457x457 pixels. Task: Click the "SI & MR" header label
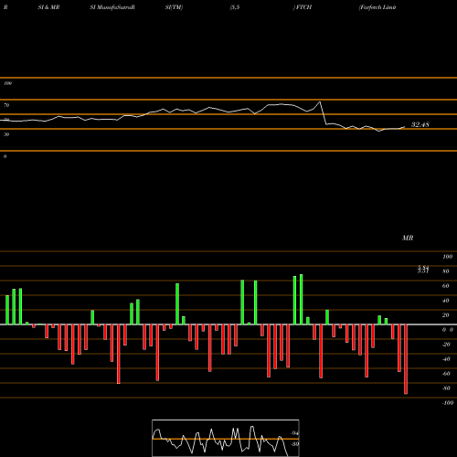(48, 7)
